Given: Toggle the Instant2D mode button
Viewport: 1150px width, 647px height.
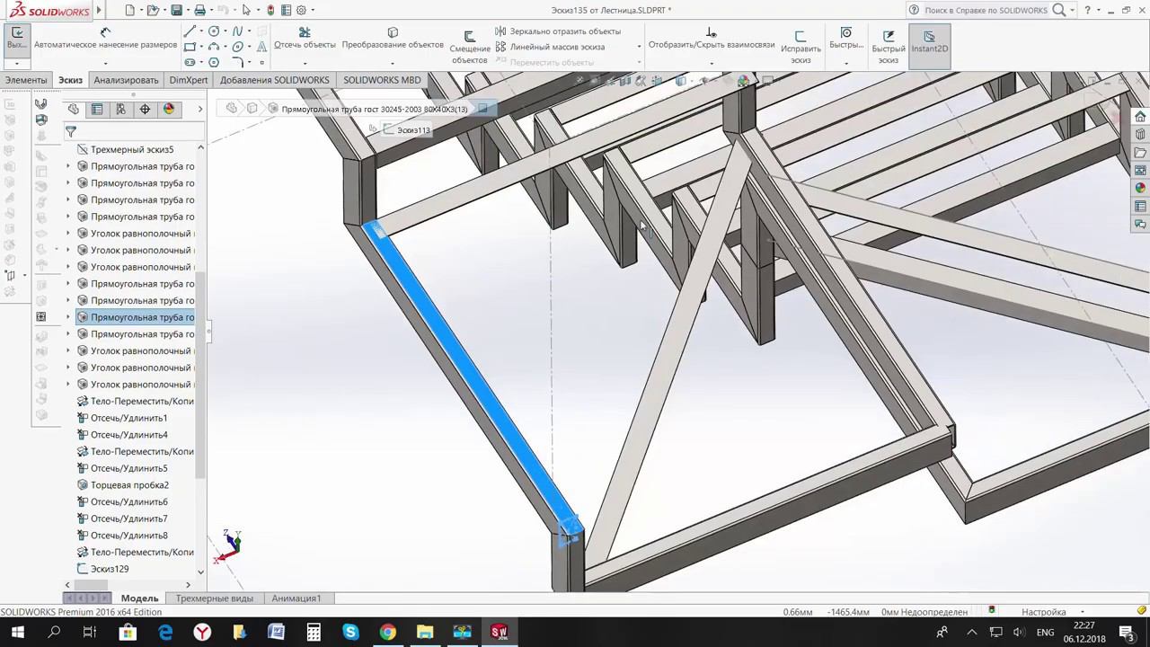Looking at the screenshot, I should tap(929, 41).
